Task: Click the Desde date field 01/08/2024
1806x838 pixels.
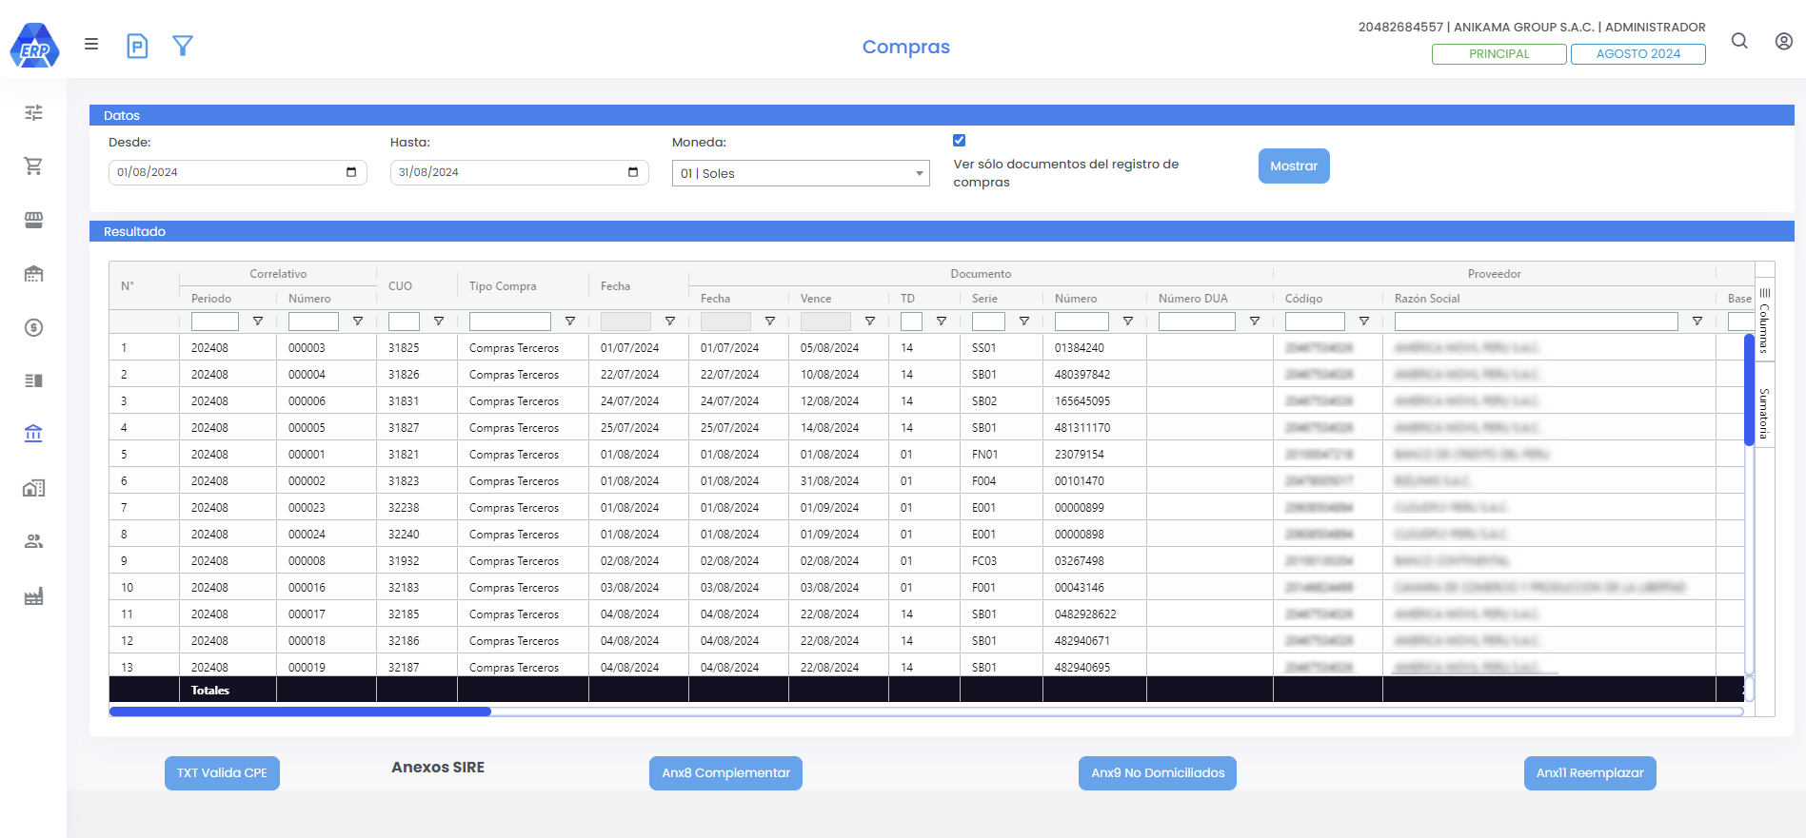Action: (238, 172)
